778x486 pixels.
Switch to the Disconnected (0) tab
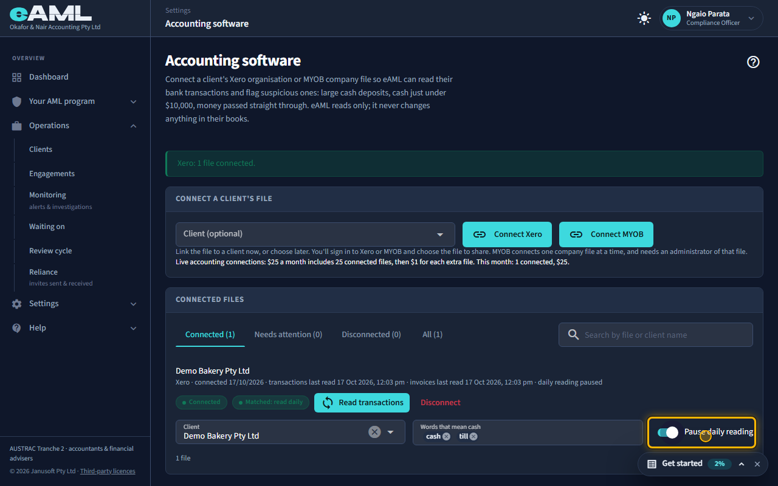371,335
